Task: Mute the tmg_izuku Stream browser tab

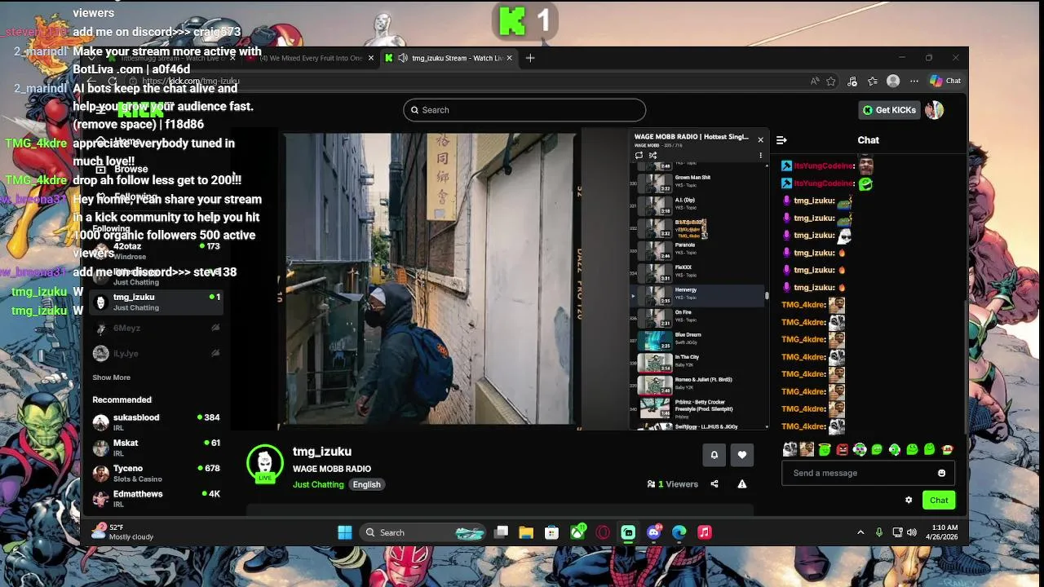Action: click(x=403, y=58)
